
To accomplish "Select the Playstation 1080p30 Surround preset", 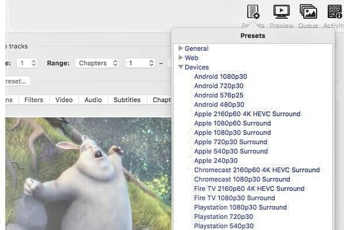I will point(240,207).
